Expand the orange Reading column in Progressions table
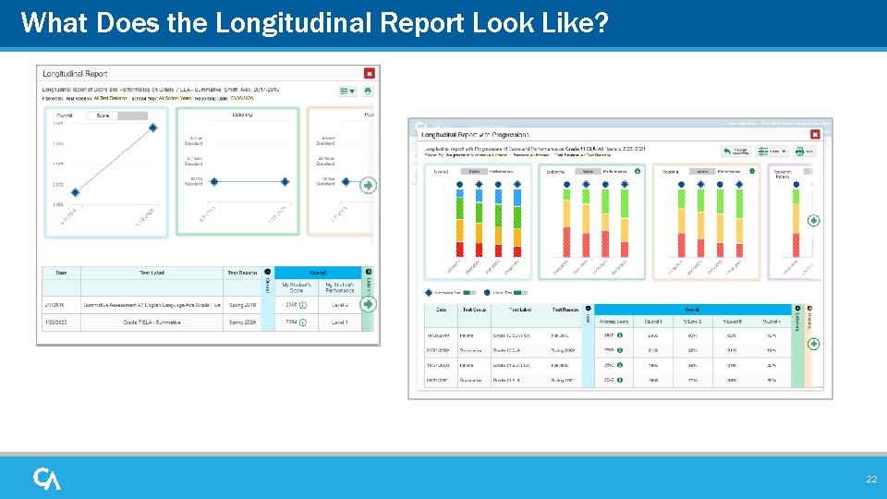 tap(809, 309)
